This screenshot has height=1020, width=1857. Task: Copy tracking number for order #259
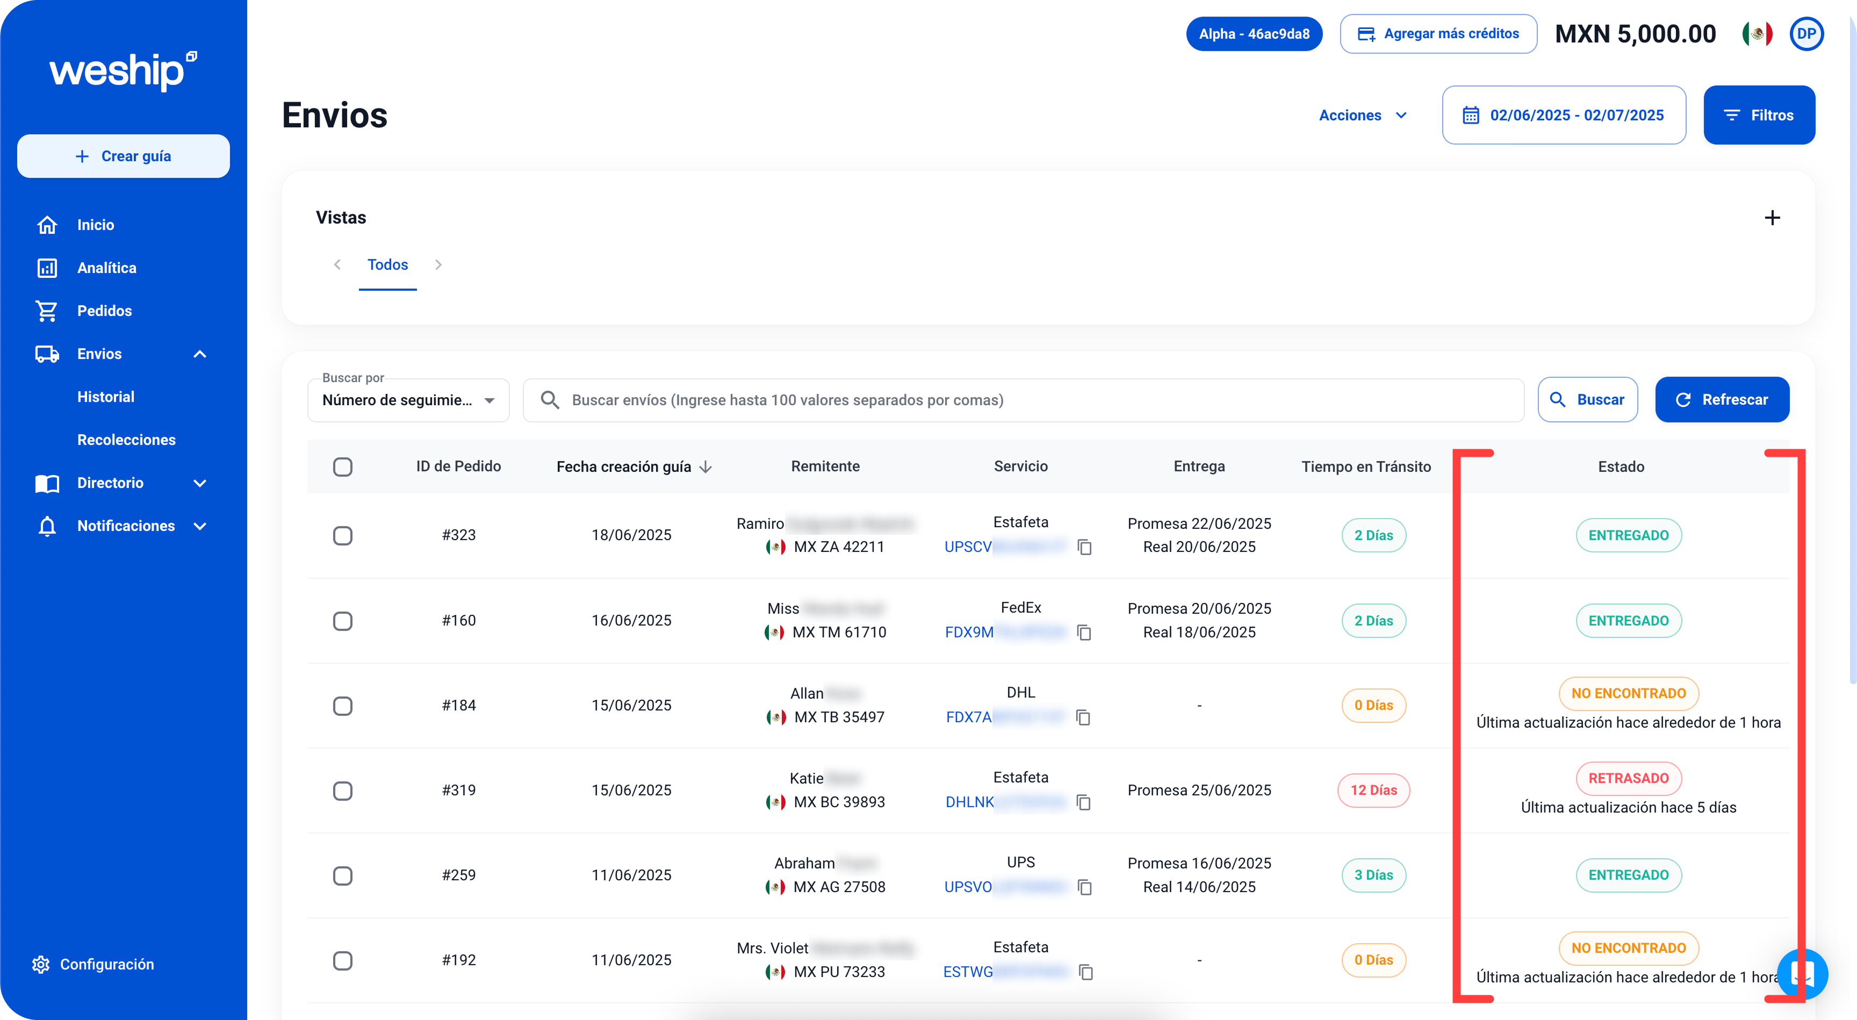[1084, 887]
